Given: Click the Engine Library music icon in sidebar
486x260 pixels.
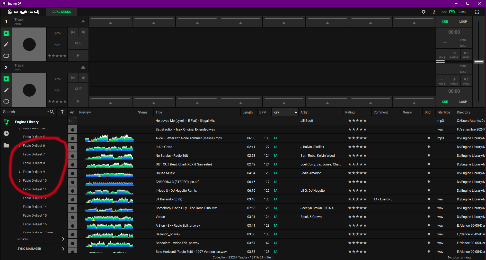Looking at the screenshot, I should [x=6, y=122].
